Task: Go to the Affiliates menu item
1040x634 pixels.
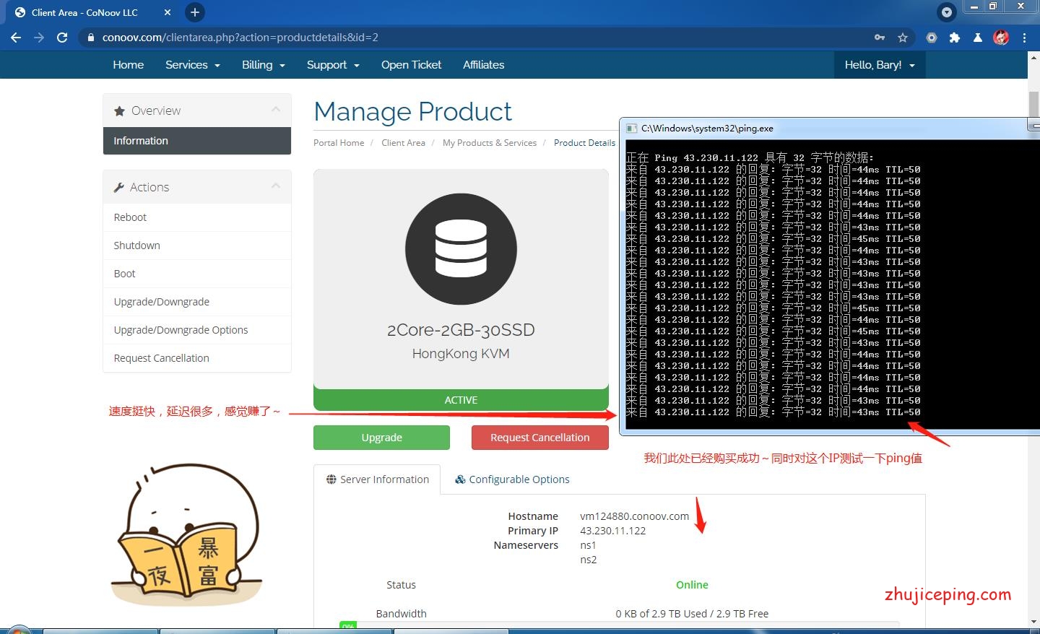Action: tap(483, 65)
